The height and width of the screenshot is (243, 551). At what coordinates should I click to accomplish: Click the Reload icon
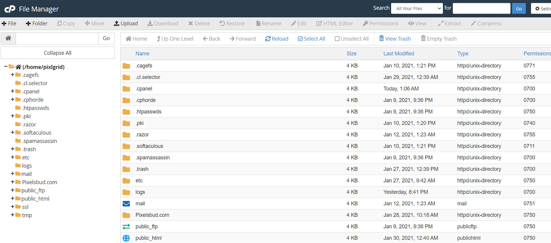tap(268, 39)
